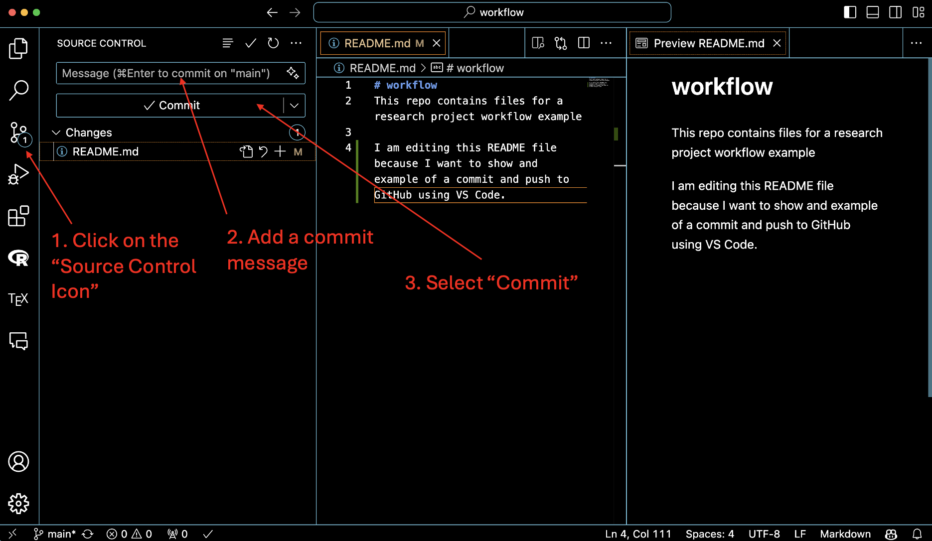Stage changes for README.md
The width and height of the screenshot is (932, 541).
click(280, 151)
